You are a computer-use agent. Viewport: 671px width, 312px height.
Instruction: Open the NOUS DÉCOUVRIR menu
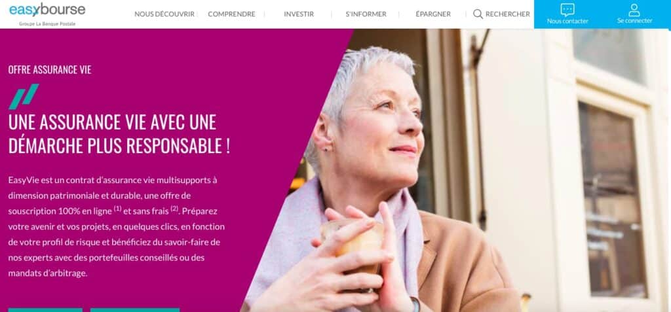(x=164, y=14)
